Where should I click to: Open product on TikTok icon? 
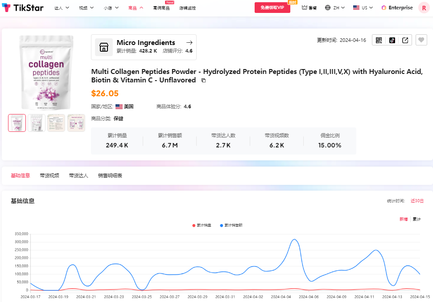392,40
